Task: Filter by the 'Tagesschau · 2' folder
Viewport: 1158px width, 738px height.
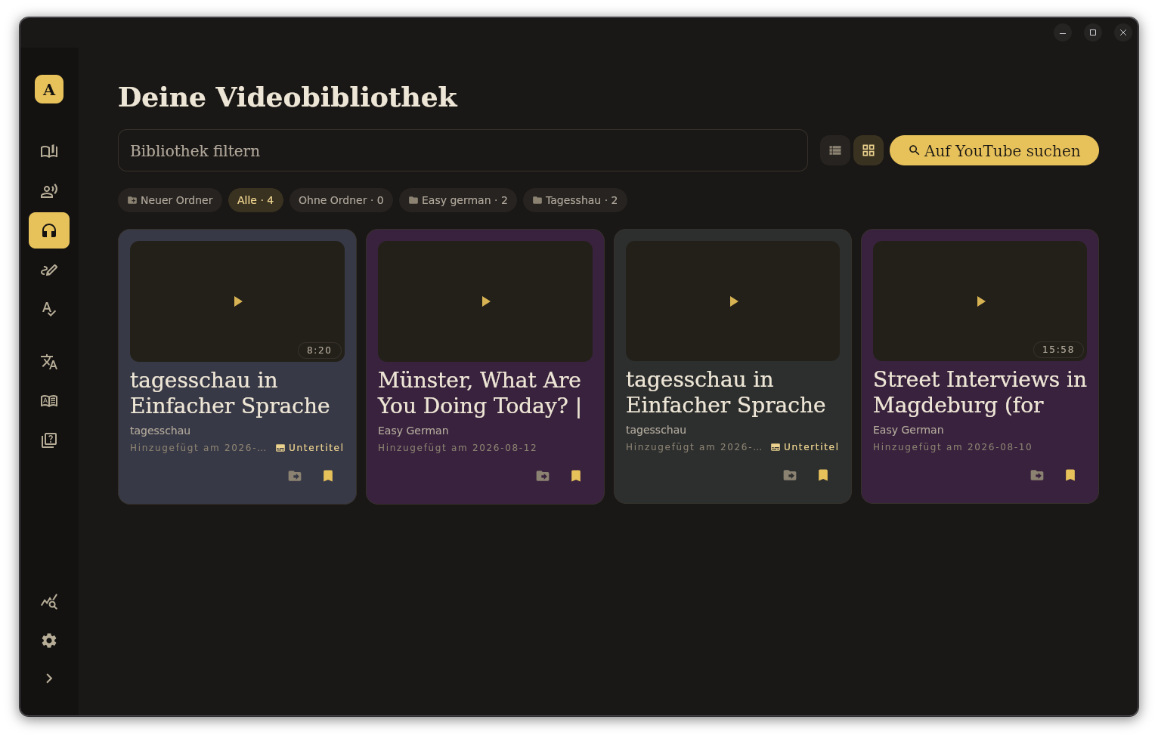Action: pos(575,200)
